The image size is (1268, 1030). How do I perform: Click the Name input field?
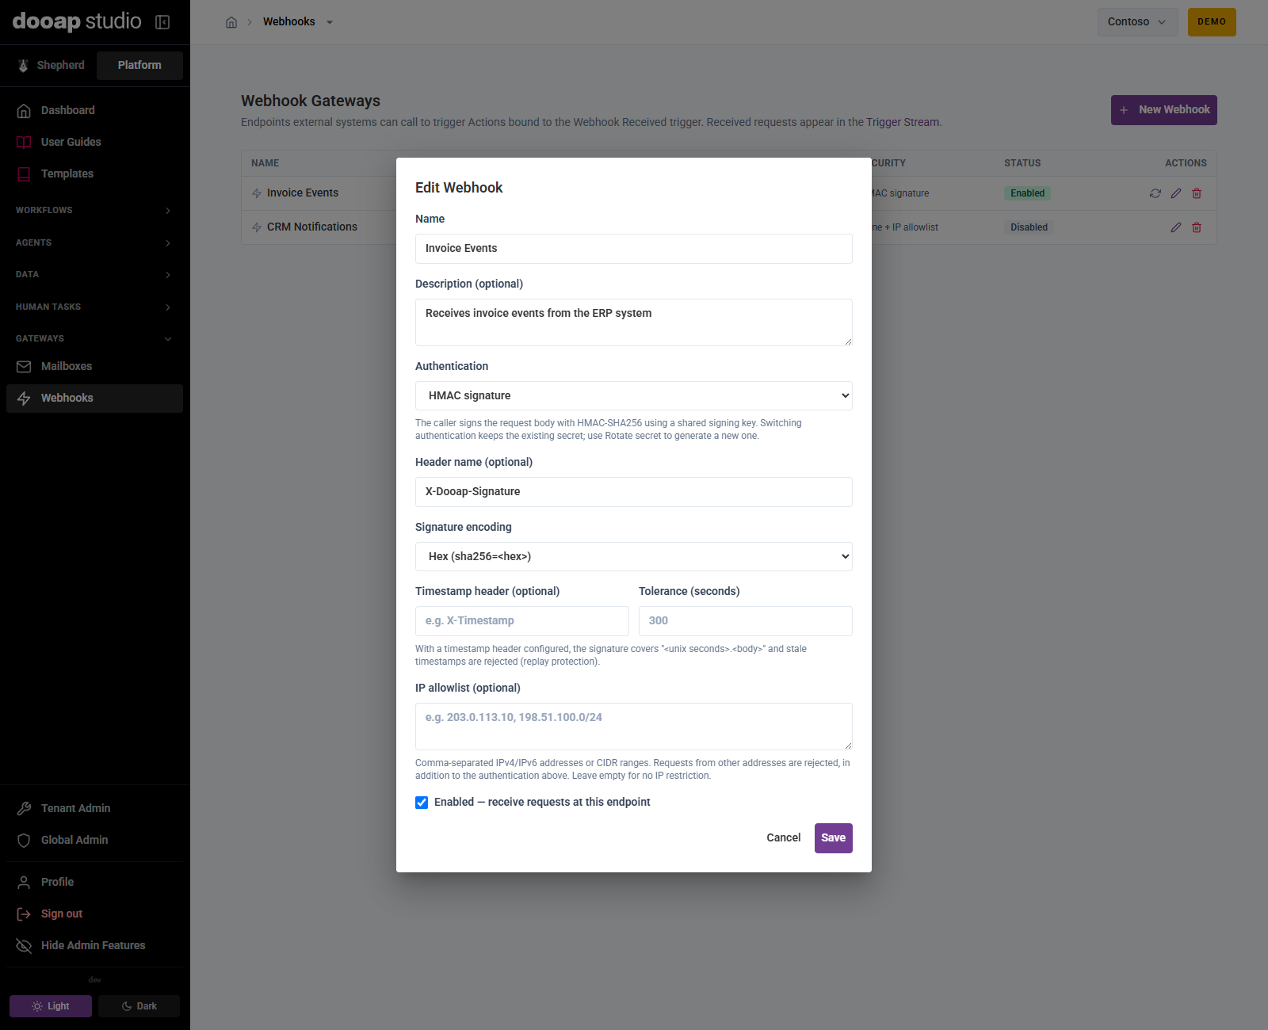click(x=634, y=249)
